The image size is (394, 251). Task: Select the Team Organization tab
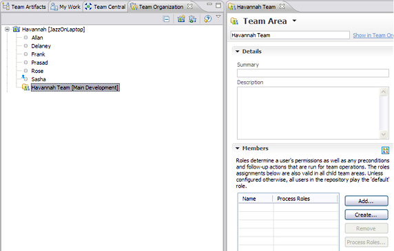(161, 7)
